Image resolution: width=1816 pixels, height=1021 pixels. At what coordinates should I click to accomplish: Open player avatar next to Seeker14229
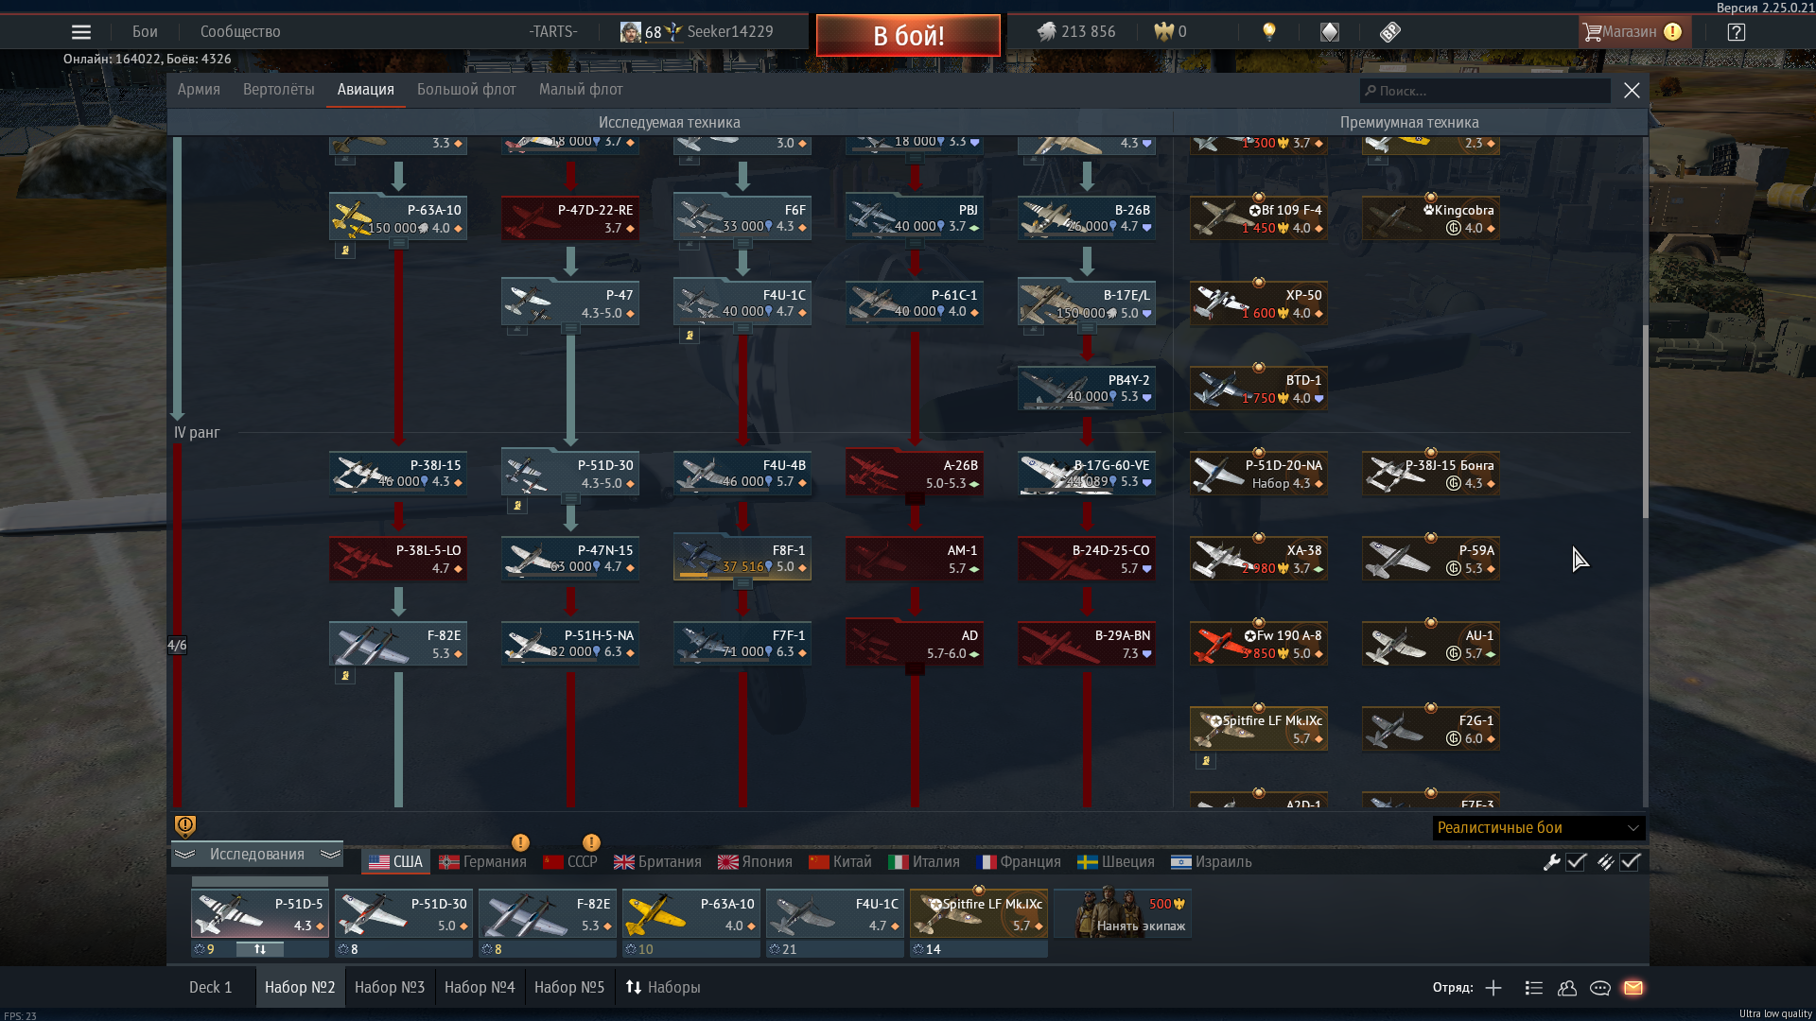(631, 32)
